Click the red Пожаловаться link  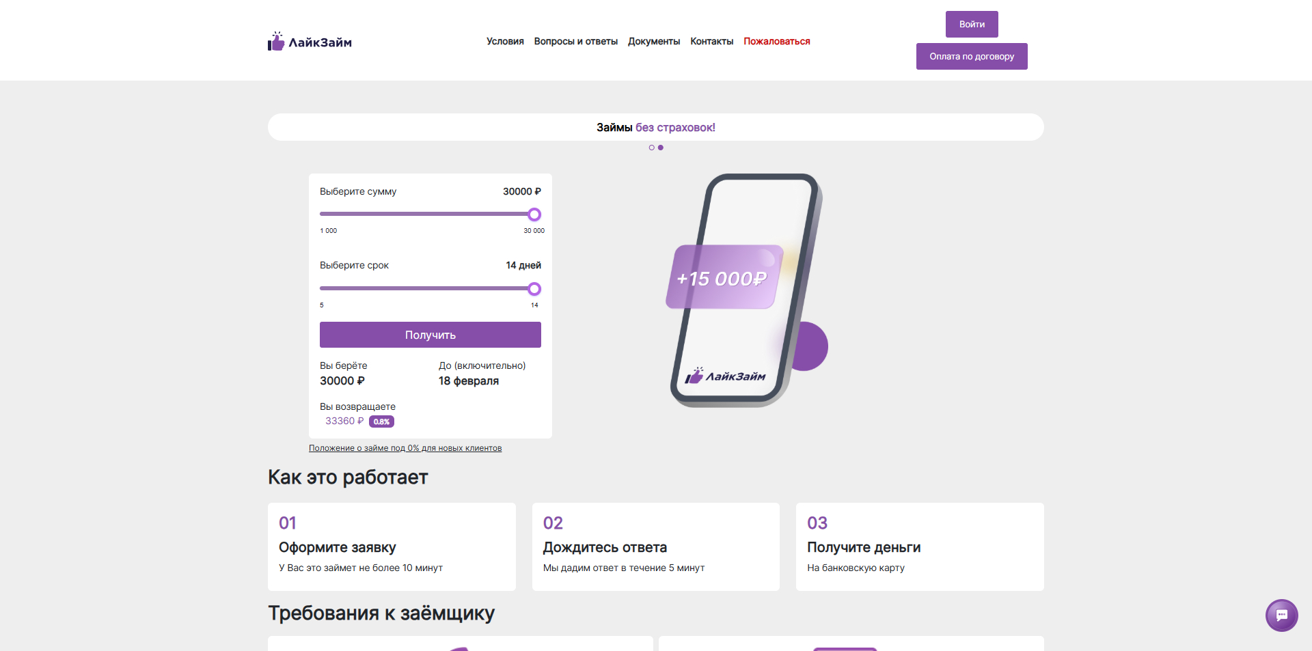click(776, 41)
